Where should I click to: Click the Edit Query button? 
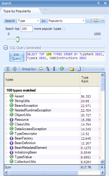(17, 57)
